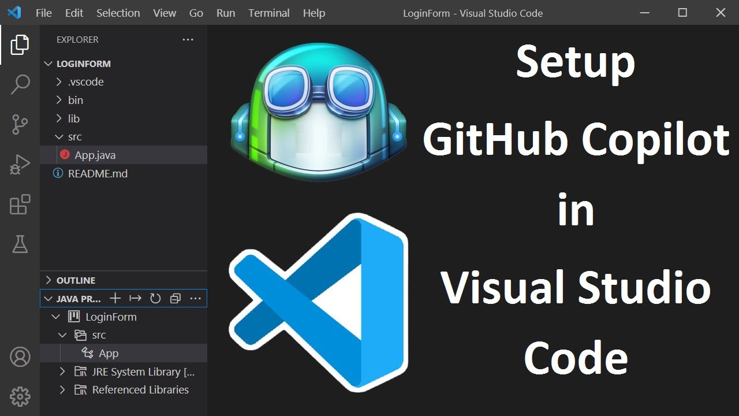
Task: Expand the .vscode folder
Action: (x=59, y=81)
